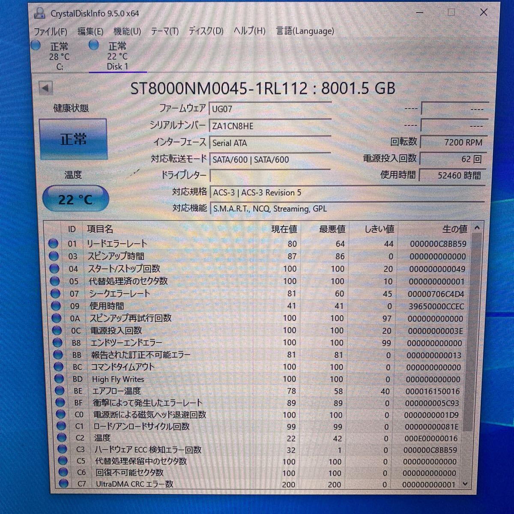
Task: Click the ACS-3 Revision 5 standard field
Action: (348, 192)
